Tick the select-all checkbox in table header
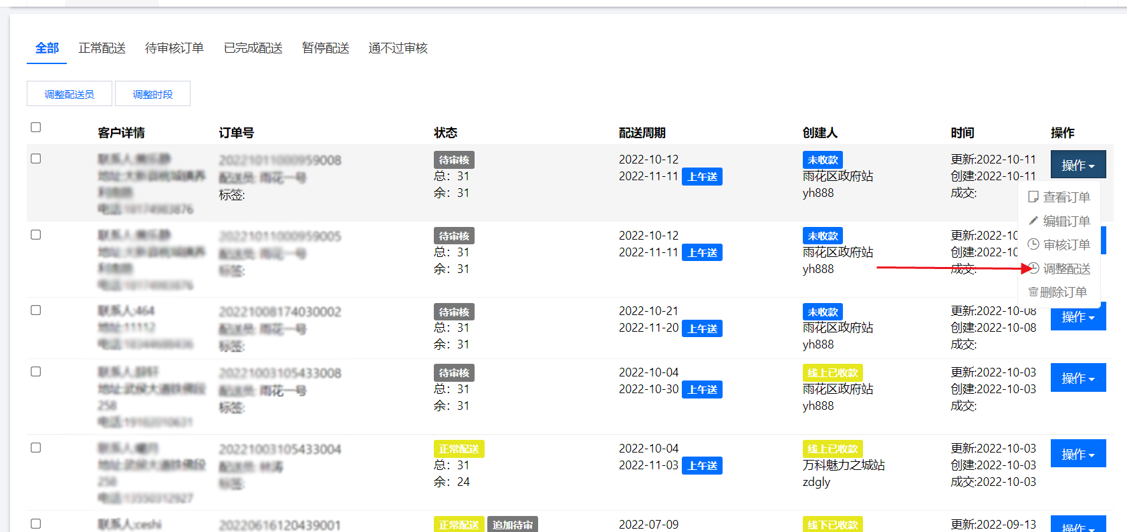Image resolution: width=1127 pixels, height=532 pixels. coord(36,127)
